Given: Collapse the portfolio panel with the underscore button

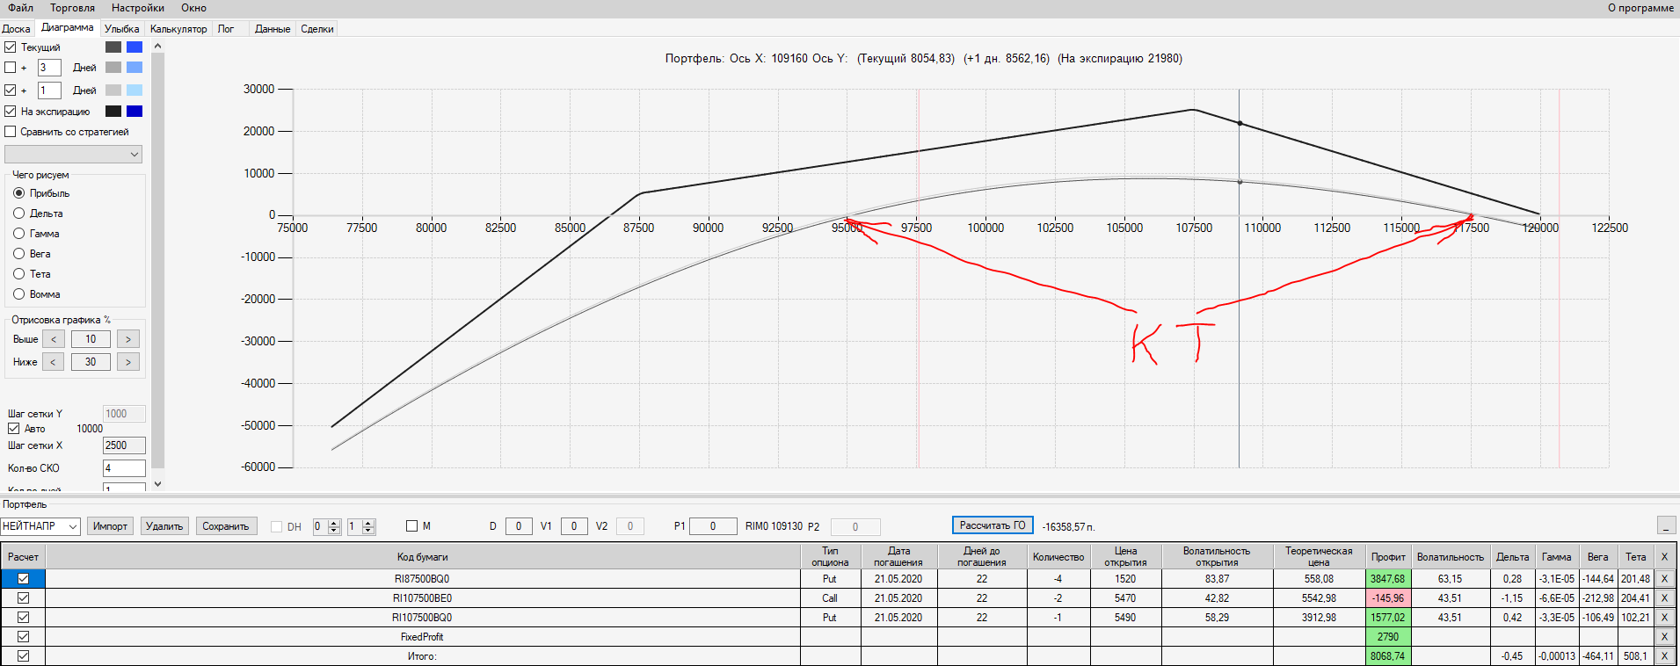Looking at the screenshot, I should (x=1666, y=525).
